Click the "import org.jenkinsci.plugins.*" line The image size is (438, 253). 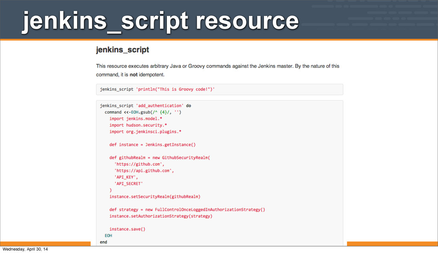pyautogui.click(x=145, y=132)
